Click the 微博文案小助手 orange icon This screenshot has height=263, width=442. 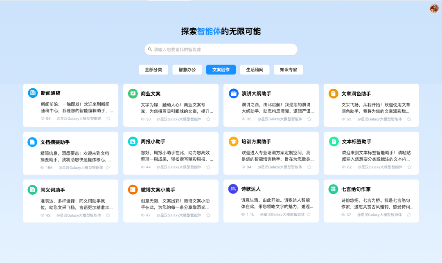(x=133, y=189)
